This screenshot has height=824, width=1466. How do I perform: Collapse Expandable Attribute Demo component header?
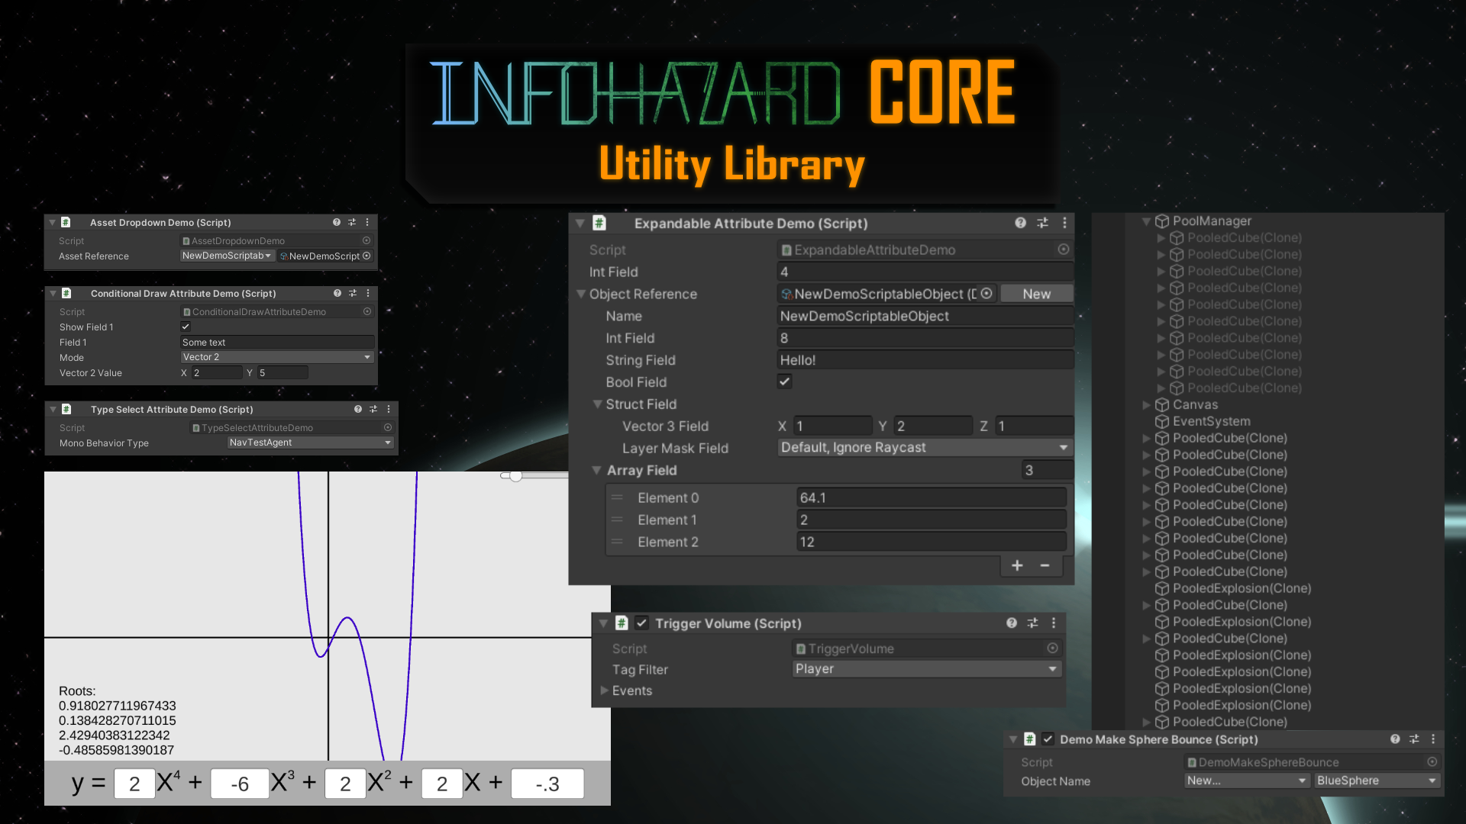coord(580,223)
